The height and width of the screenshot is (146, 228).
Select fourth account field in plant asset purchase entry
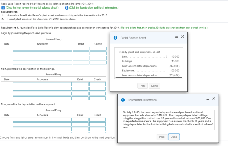point(43,62)
